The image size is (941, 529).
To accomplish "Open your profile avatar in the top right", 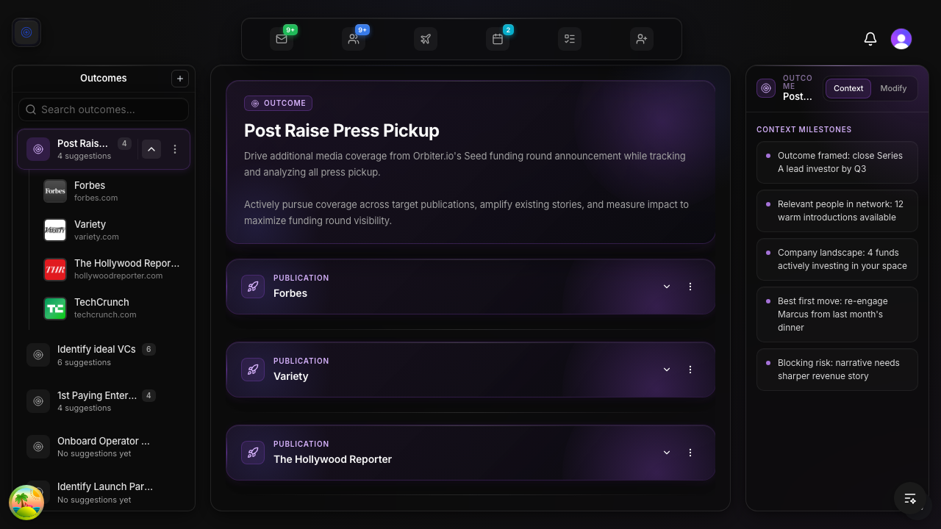I will [x=901, y=38].
